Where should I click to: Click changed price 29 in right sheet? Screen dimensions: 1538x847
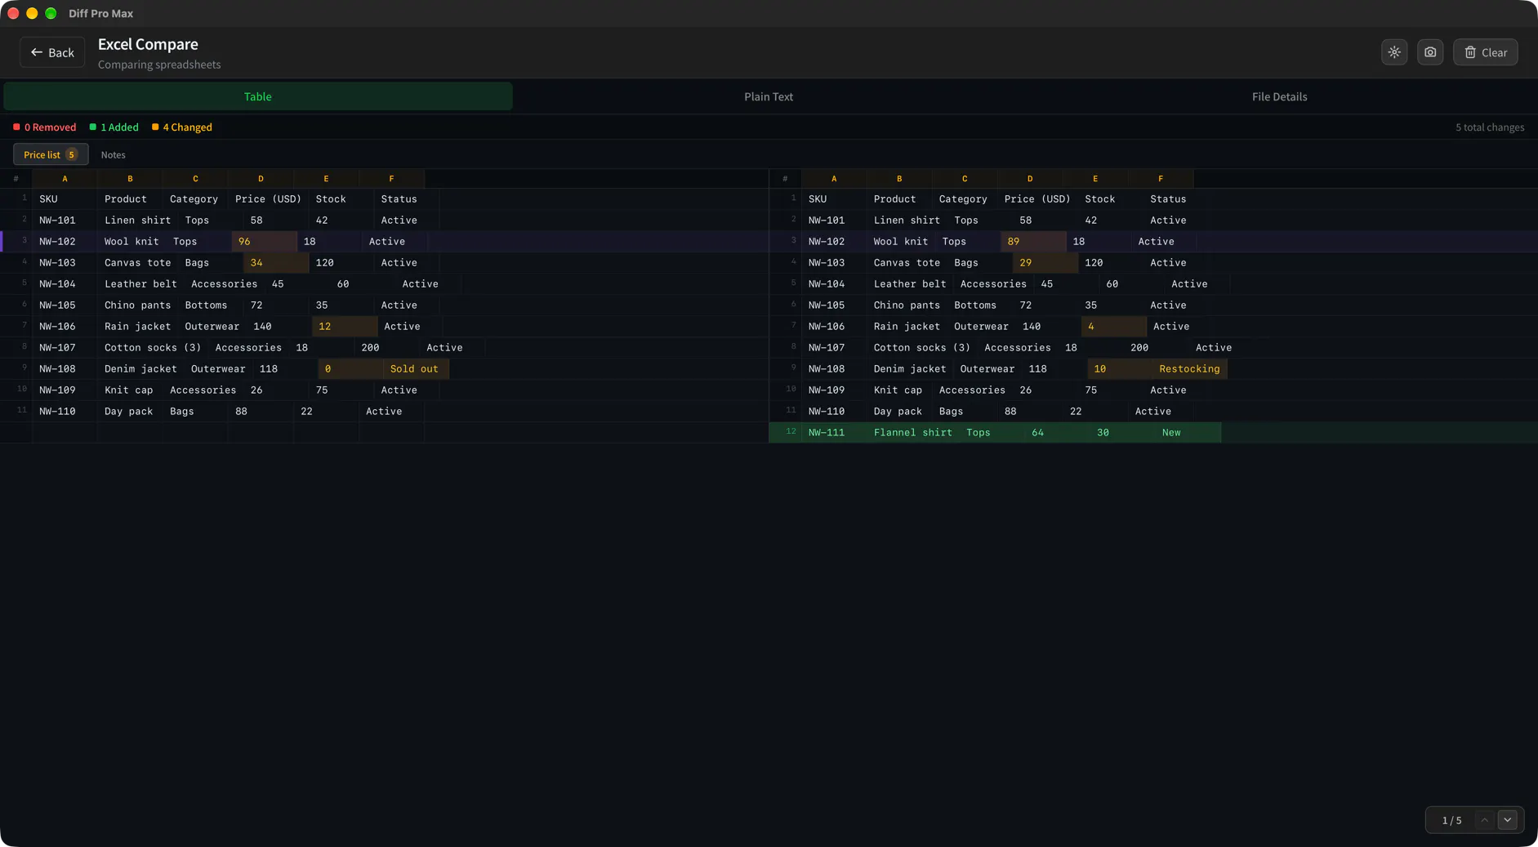tap(1045, 263)
